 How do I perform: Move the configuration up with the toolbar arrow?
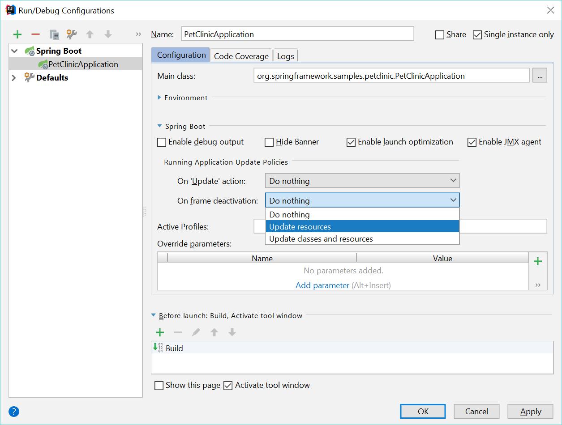pyautogui.click(x=90, y=34)
